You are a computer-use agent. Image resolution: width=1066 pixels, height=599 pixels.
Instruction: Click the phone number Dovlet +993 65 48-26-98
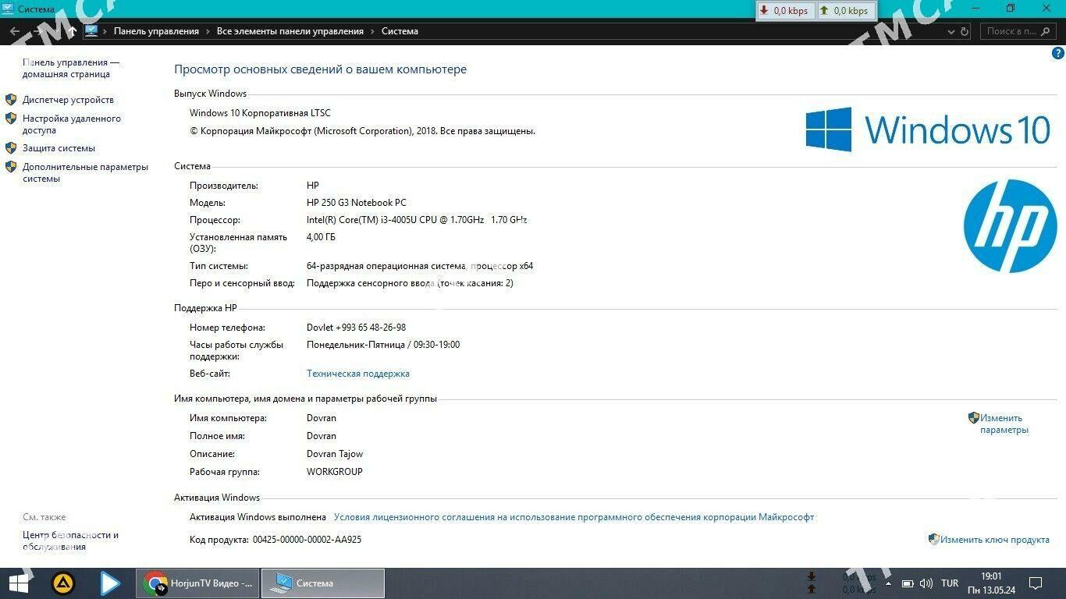(x=356, y=328)
